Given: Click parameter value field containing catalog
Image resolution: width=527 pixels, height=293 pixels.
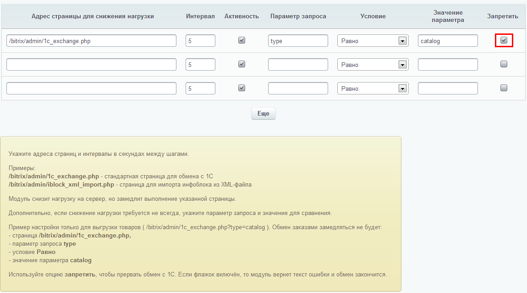Looking at the screenshot, I should pos(448,41).
